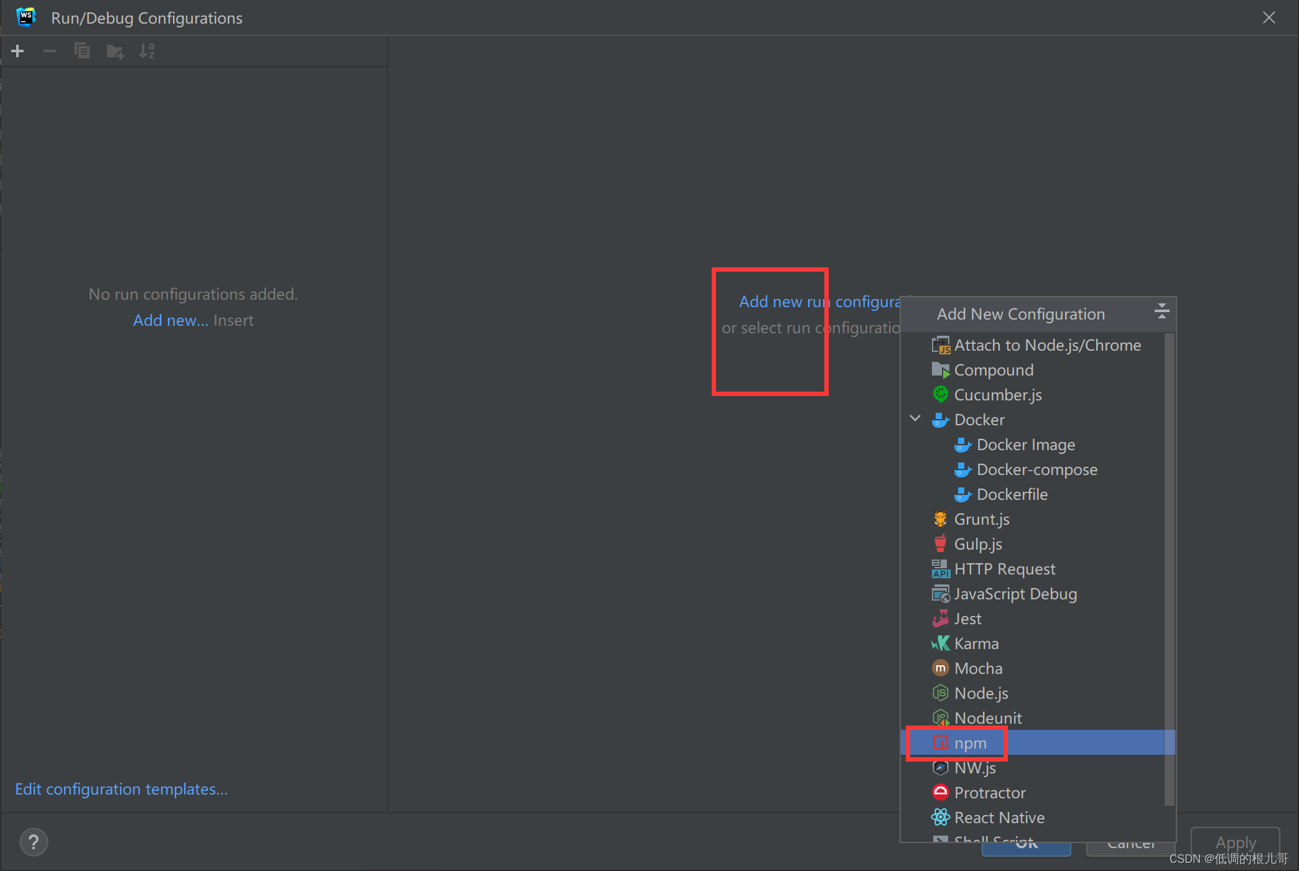Screen dimensions: 1299x871
Task: Click the red Protractor icon
Action: click(941, 793)
